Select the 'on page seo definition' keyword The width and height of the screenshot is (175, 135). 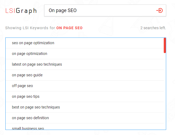85,118
